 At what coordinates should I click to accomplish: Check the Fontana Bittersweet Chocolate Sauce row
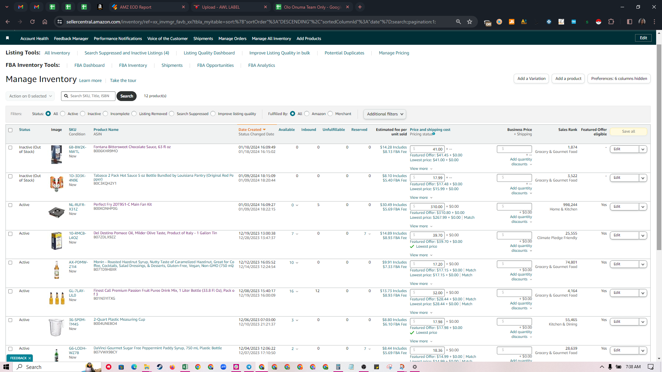pos(10,147)
